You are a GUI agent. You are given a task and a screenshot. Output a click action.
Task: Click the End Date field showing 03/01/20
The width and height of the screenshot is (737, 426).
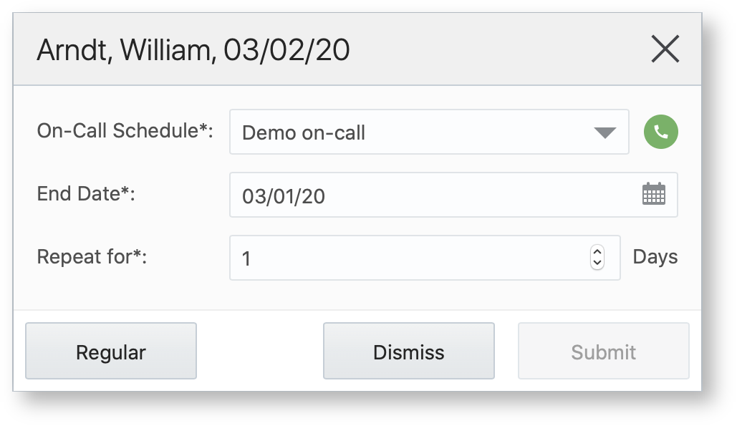pos(430,194)
